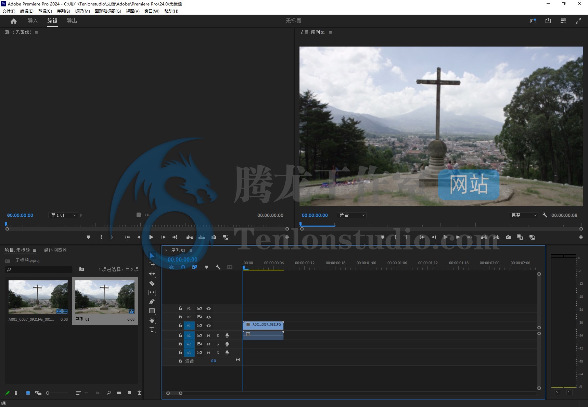588x407 pixels.
Task: Go to 导入 workspace
Action: tap(33, 21)
